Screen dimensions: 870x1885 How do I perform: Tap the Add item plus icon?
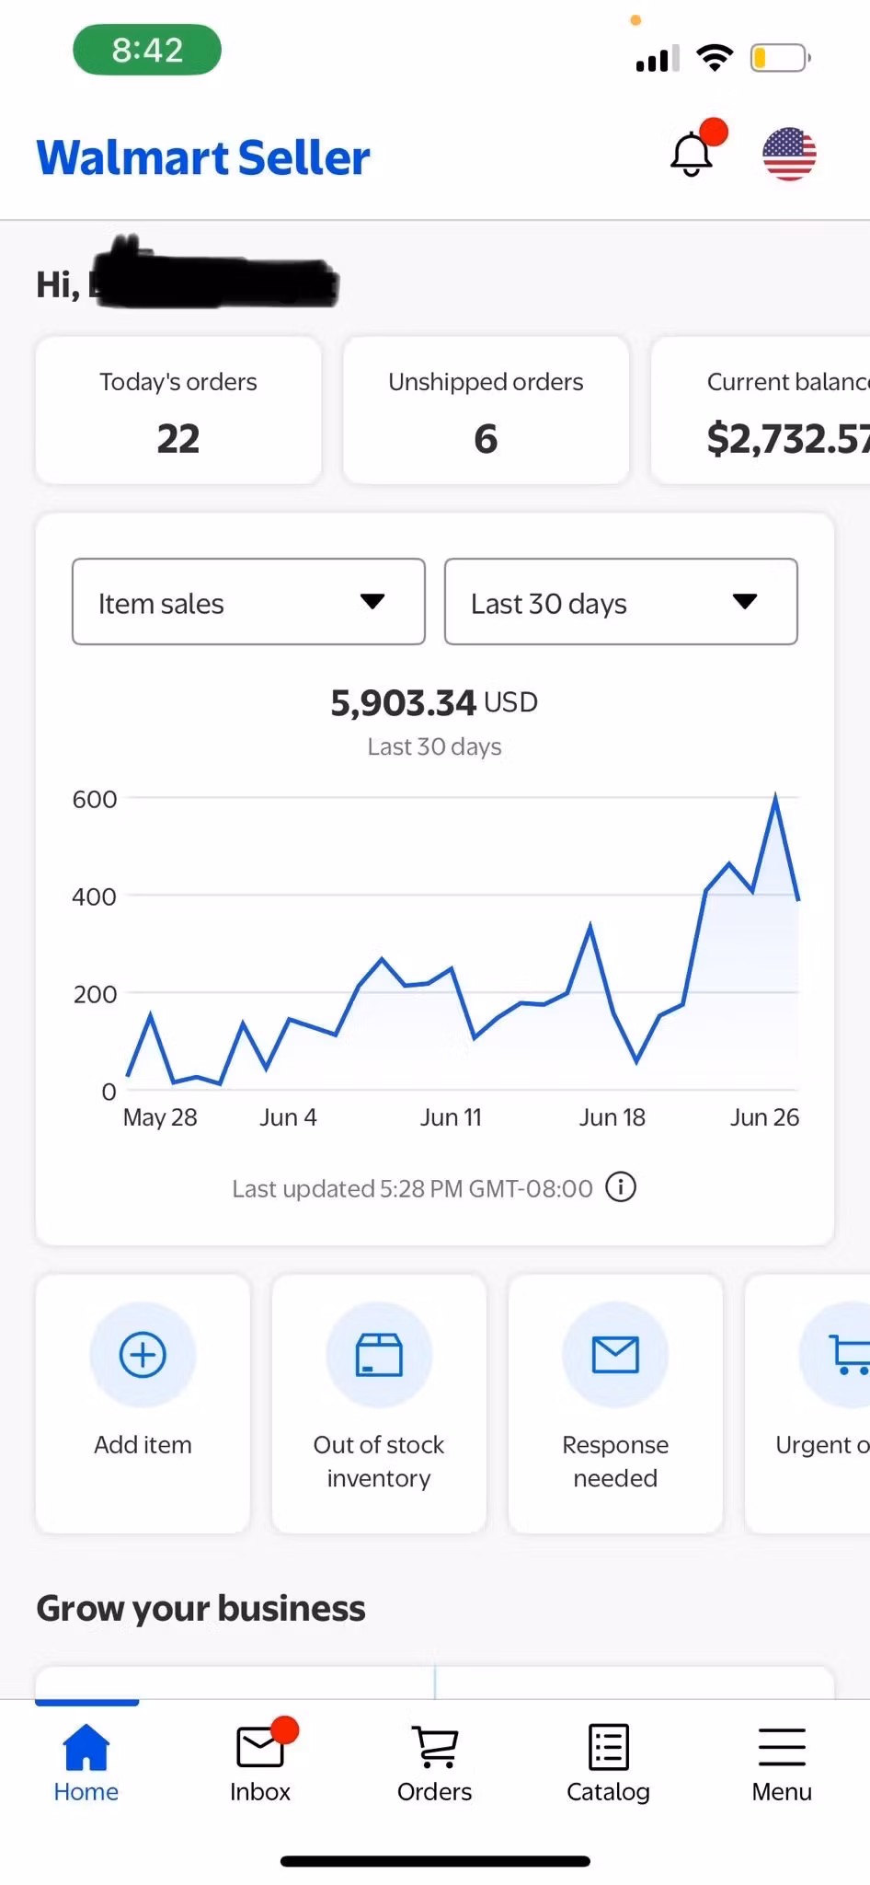pos(143,1355)
